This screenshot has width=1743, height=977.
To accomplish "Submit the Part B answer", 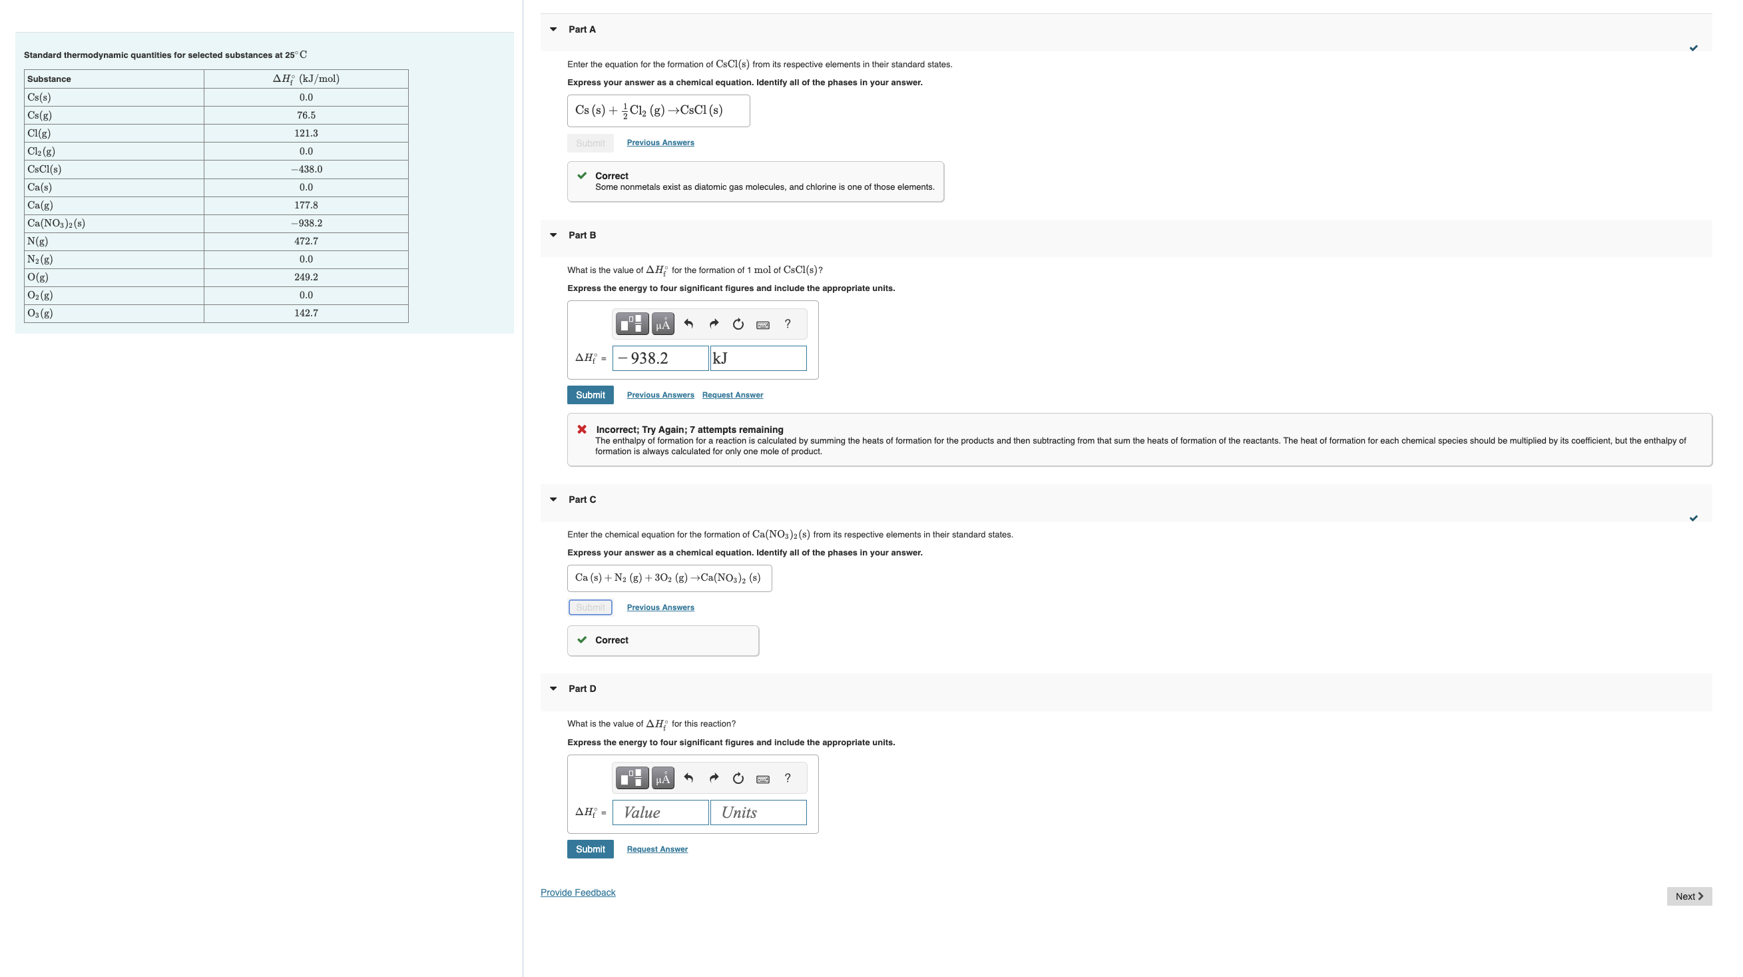I will click(590, 395).
